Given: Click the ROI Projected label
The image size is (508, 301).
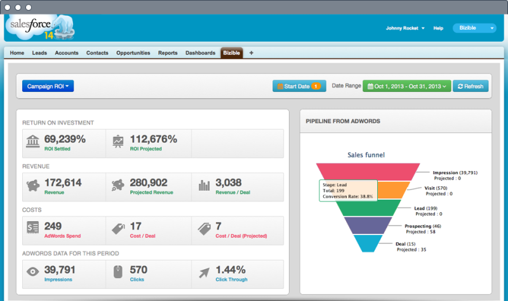Looking at the screenshot, I should coord(146,149).
